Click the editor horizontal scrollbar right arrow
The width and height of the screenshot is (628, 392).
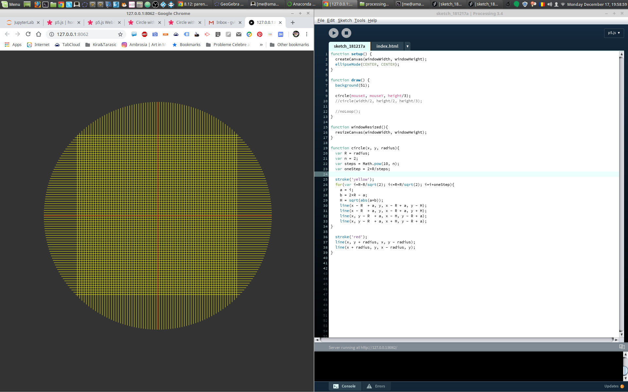(616, 340)
